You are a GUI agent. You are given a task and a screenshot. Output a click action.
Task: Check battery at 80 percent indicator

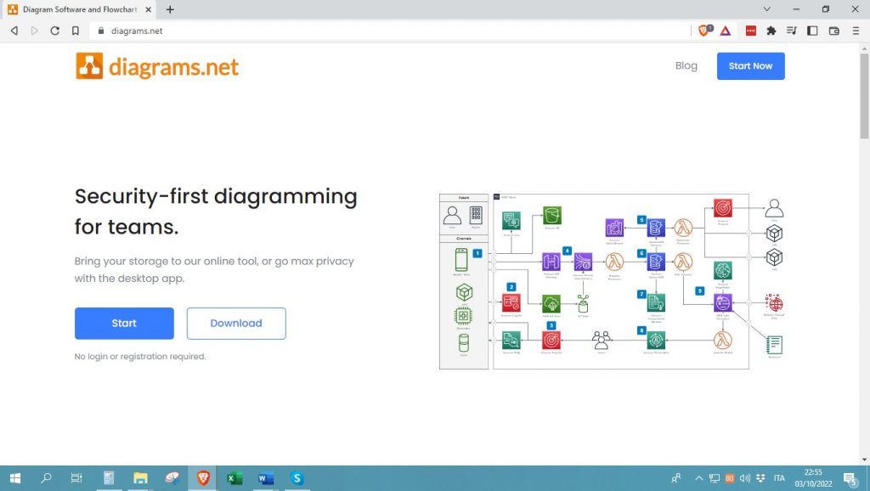pos(729,477)
